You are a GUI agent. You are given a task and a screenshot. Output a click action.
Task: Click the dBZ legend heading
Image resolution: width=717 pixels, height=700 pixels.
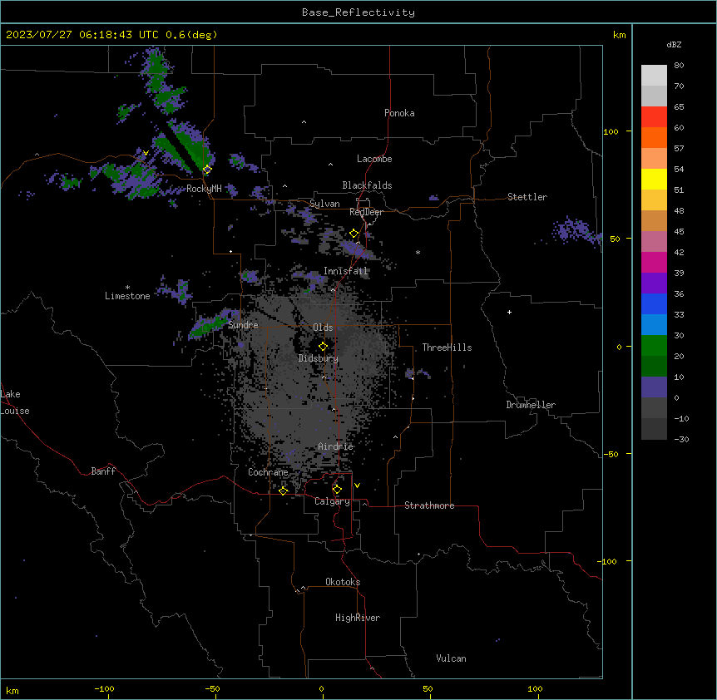pyautogui.click(x=674, y=45)
